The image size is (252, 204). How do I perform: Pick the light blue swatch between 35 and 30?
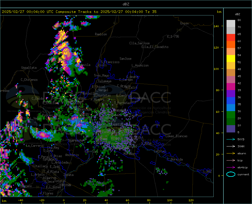pos(231,108)
